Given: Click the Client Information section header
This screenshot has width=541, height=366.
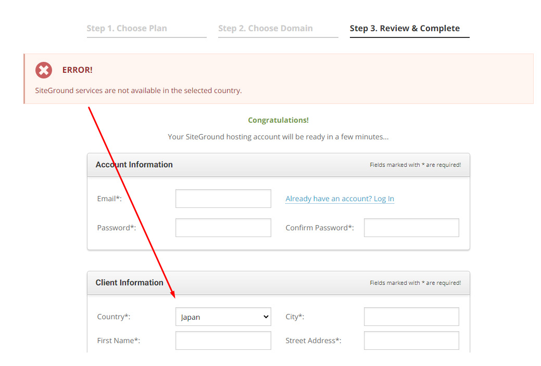Looking at the screenshot, I should pos(129,283).
